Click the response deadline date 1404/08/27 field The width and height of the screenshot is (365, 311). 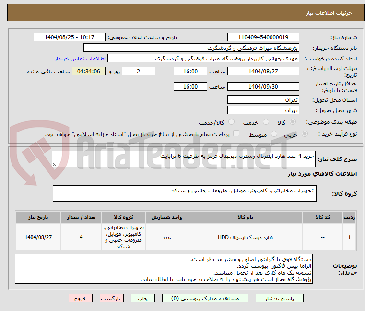pos(263,72)
